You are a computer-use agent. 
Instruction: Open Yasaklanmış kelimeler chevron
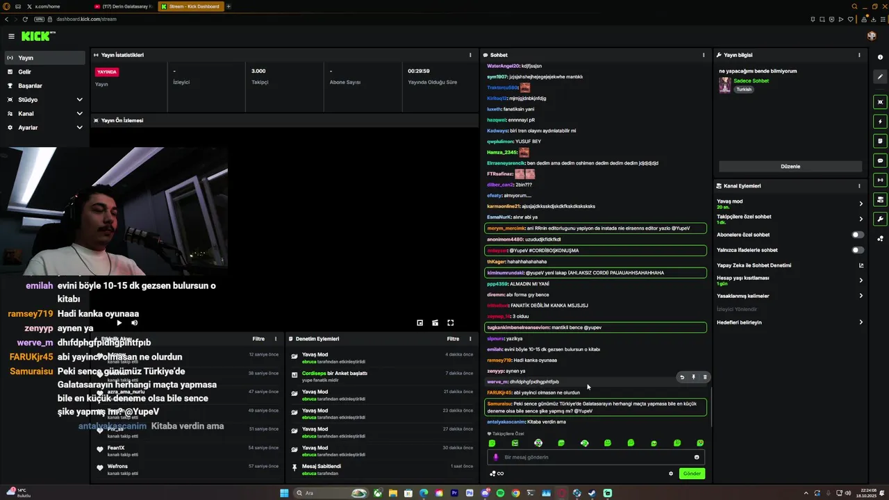tap(861, 296)
